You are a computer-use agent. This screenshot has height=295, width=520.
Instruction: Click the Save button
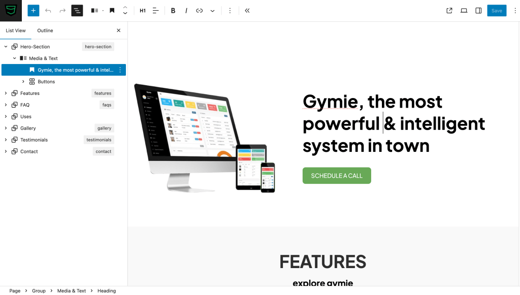[497, 11]
